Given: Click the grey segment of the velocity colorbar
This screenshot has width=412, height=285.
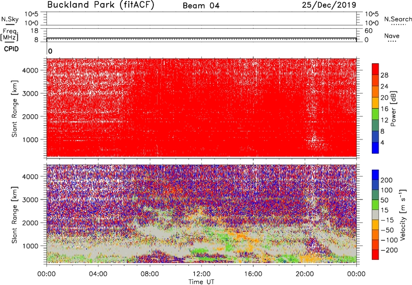Looking at the screenshot, I should [x=375, y=215].
